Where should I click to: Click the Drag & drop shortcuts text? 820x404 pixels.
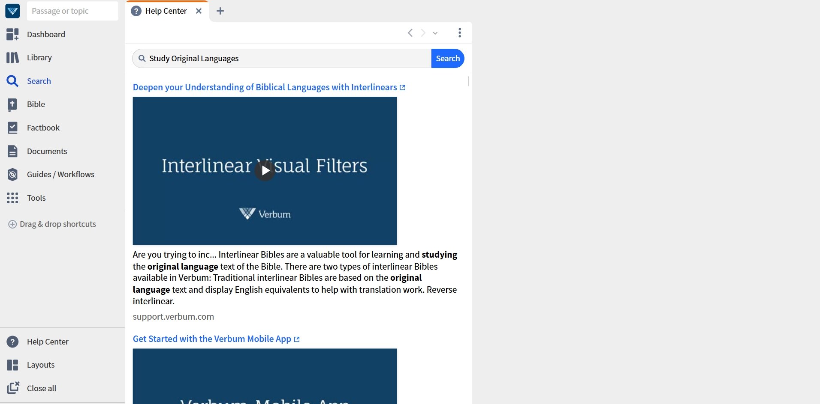(58, 224)
